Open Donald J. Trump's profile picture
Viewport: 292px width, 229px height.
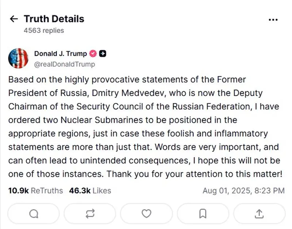(x=18, y=58)
